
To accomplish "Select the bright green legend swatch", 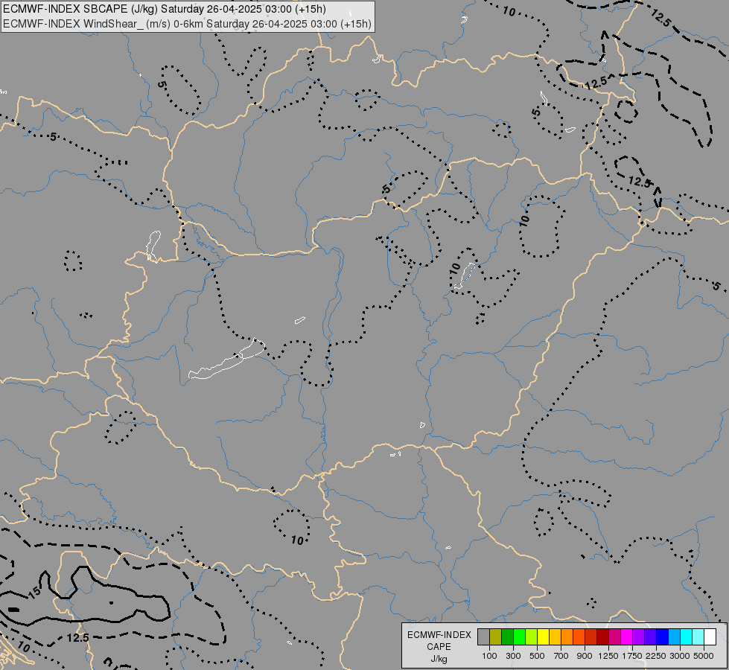I will click(x=519, y=637).
